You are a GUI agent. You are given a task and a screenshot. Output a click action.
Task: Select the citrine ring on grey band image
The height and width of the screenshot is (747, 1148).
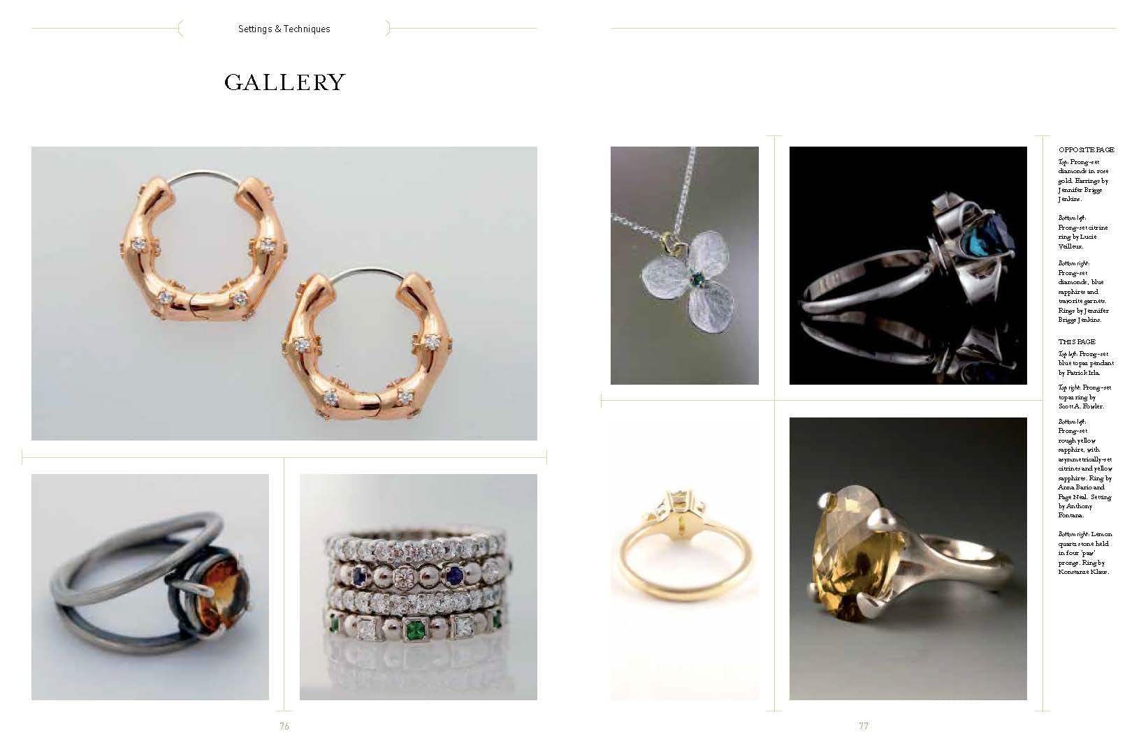point(150,587)
